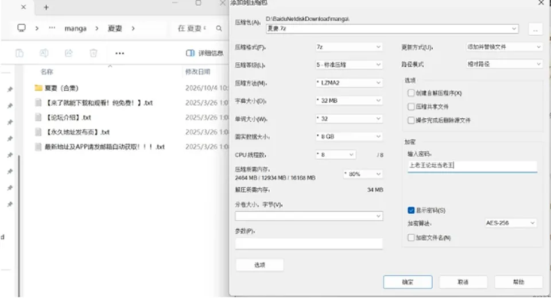Click the file icon of 【论坛介绍】.txt
The image size is (551, 298).
[x=38, y=117]
